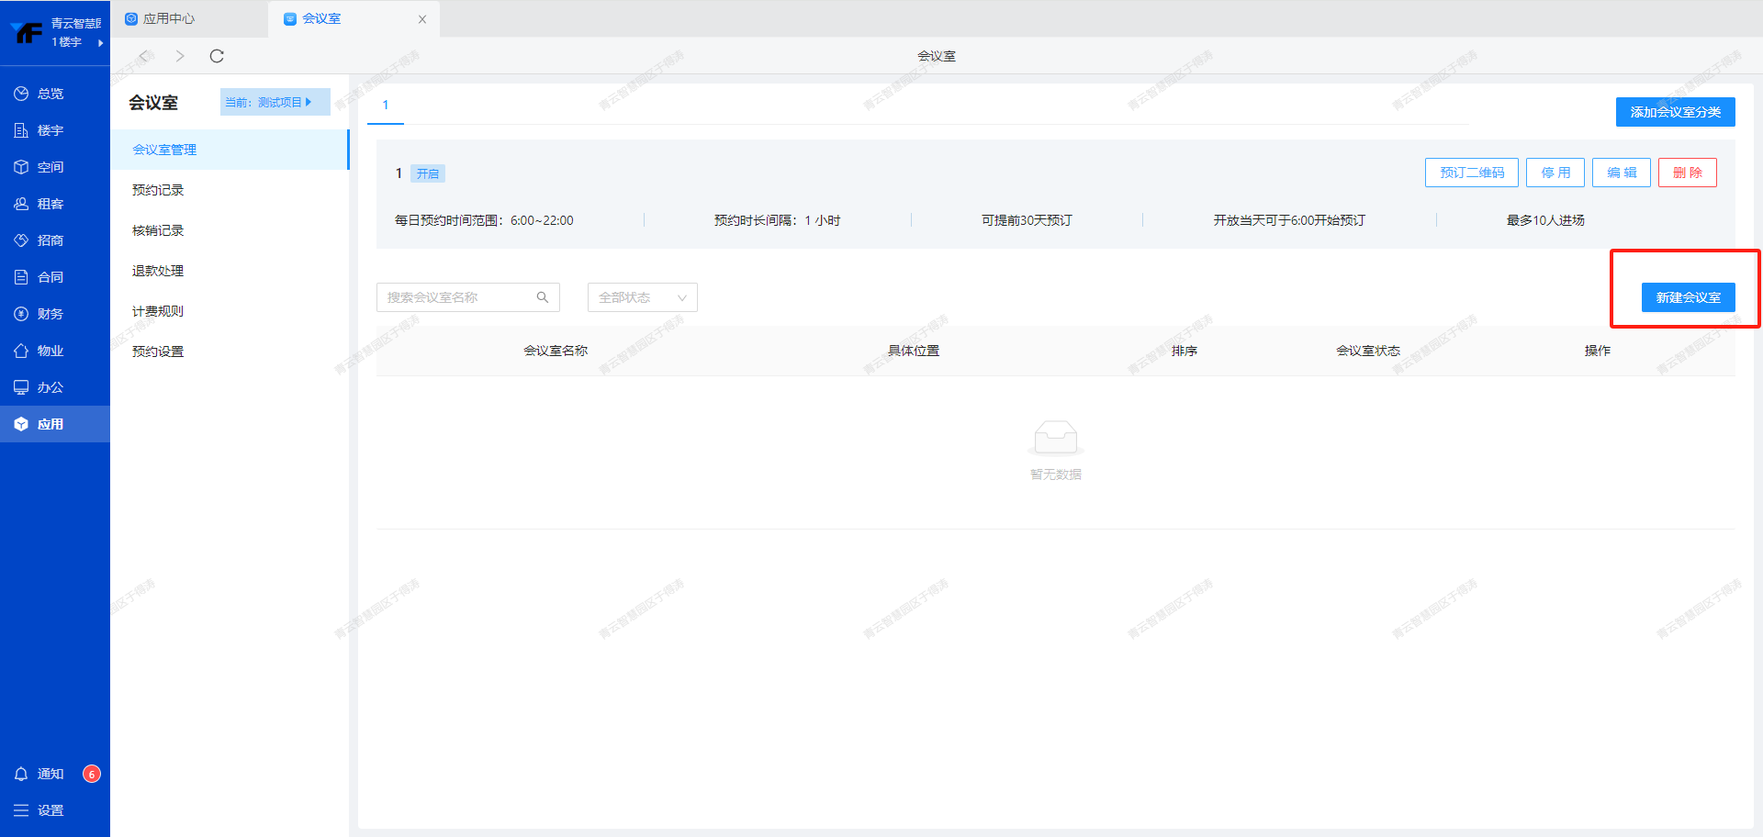Click the notification bell icon (通知)
Viewport: 1763px width, 837px height.
coord(21,774)
